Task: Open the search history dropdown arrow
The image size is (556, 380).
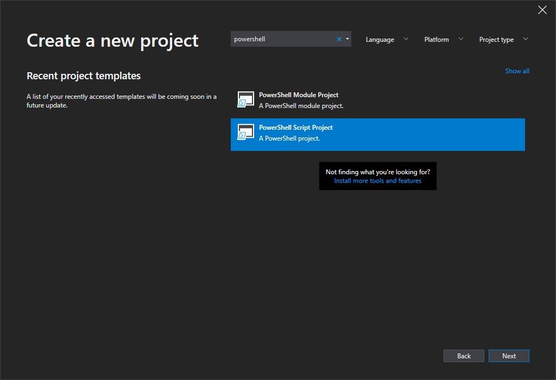Action: click(x=347, y=39)
